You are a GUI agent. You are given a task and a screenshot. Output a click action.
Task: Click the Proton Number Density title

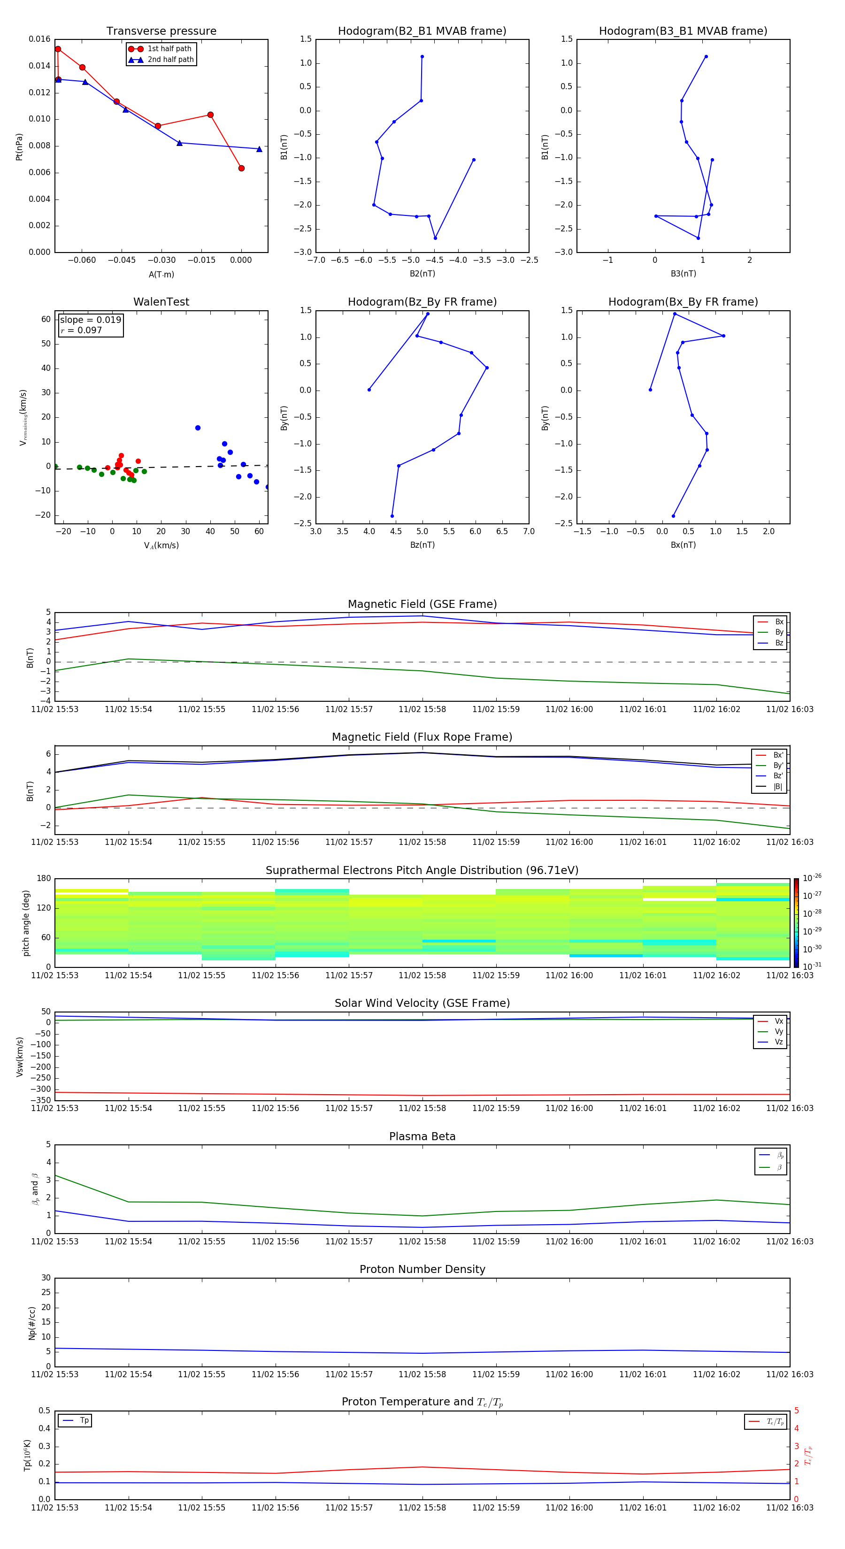tap(422, 1269)
